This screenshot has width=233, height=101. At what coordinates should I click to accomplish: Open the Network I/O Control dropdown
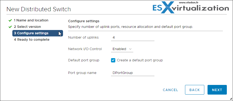tap(122, 49)
